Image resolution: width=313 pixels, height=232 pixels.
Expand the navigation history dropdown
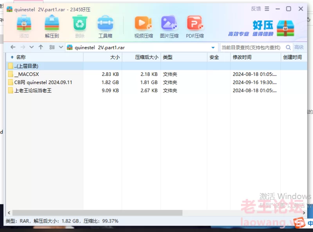(x=31, y=47)
